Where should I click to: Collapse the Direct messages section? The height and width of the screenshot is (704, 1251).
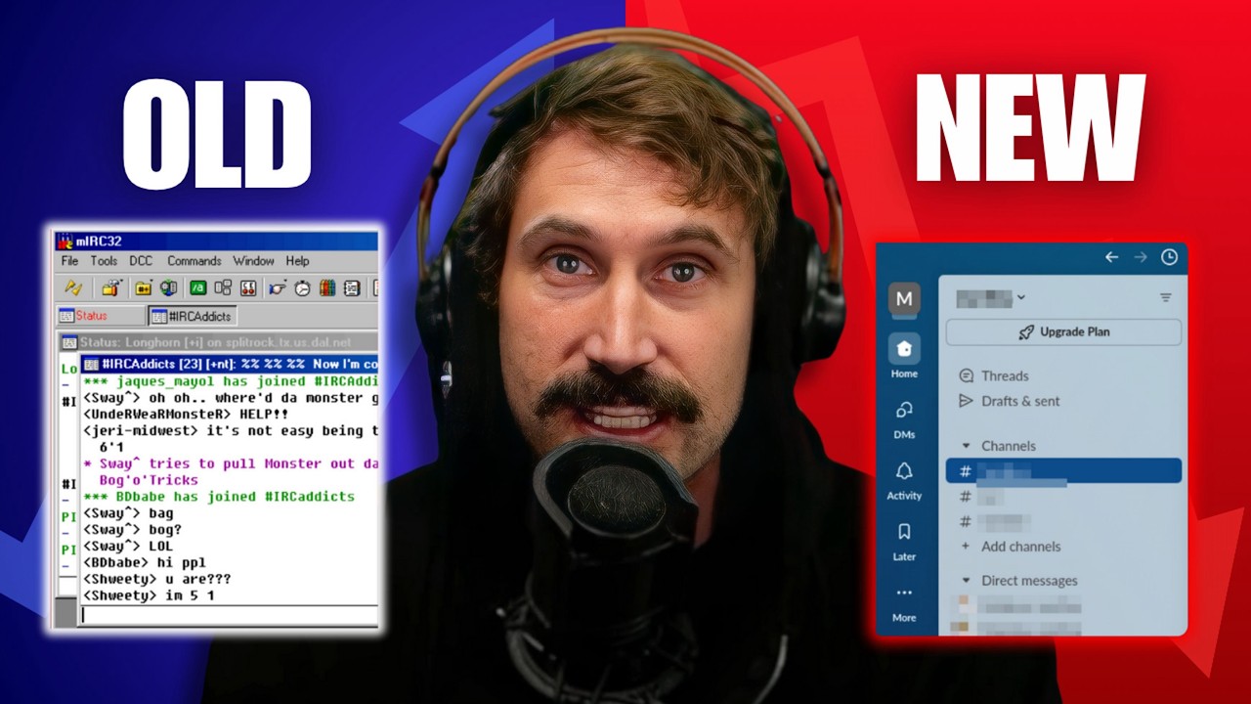click(967, 581)
